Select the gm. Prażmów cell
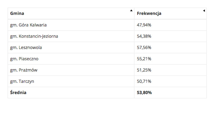The width and height of the screenshot is (215, 116). tap(71, 70)
